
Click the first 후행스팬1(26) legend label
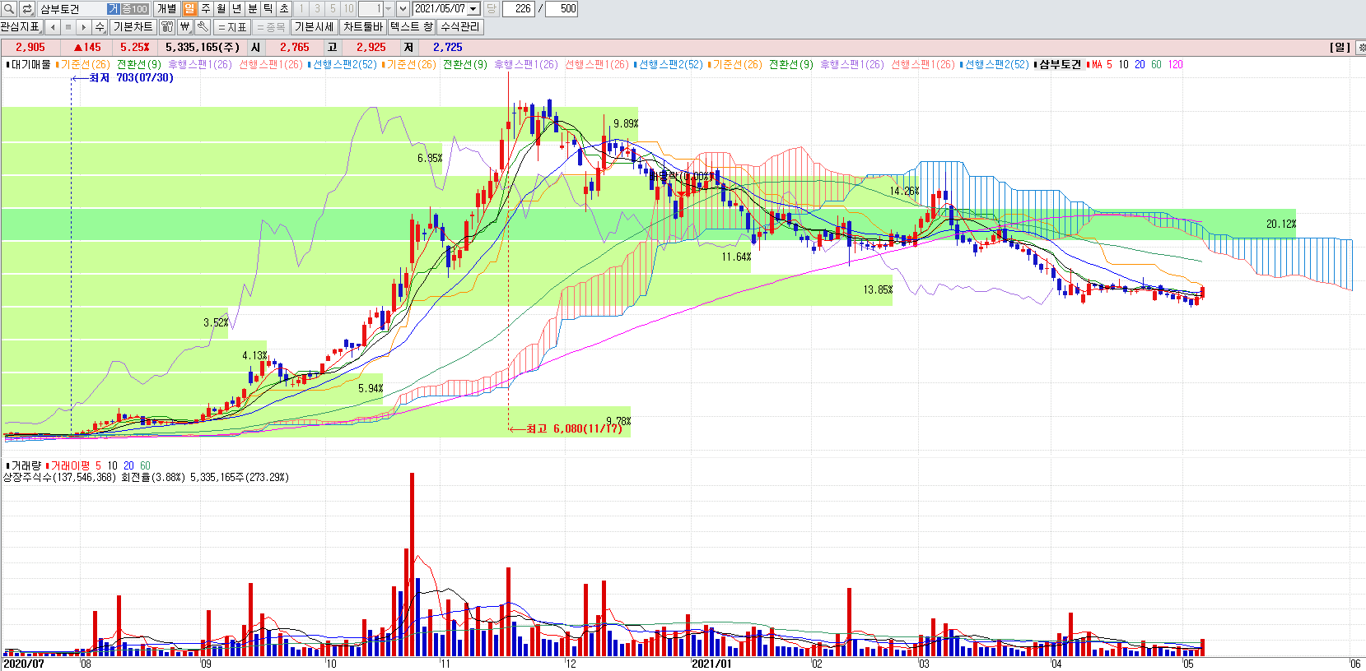(200, 64)
